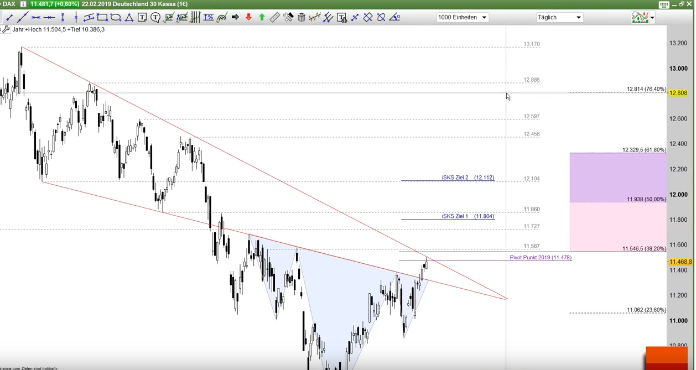696x370 pixels.
Task: Select the angle measurement tool
Action: coord(394,17)
